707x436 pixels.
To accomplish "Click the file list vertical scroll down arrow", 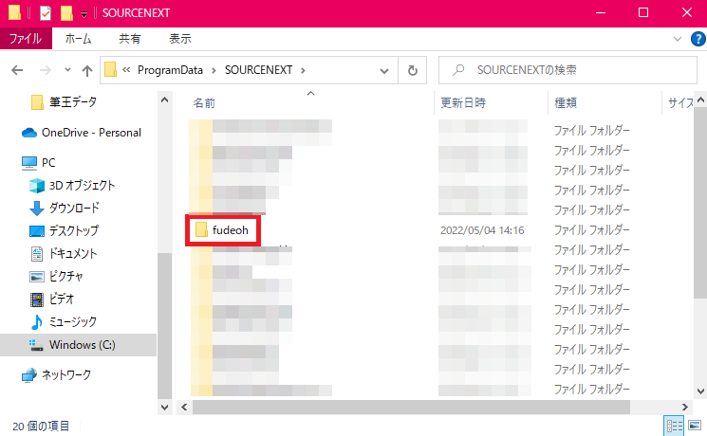I will click(700, 391).
